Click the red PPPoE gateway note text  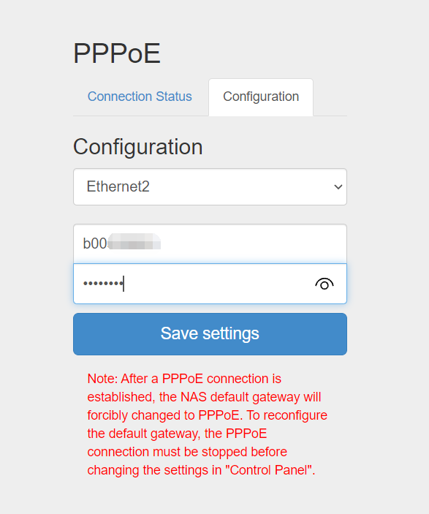207,424
